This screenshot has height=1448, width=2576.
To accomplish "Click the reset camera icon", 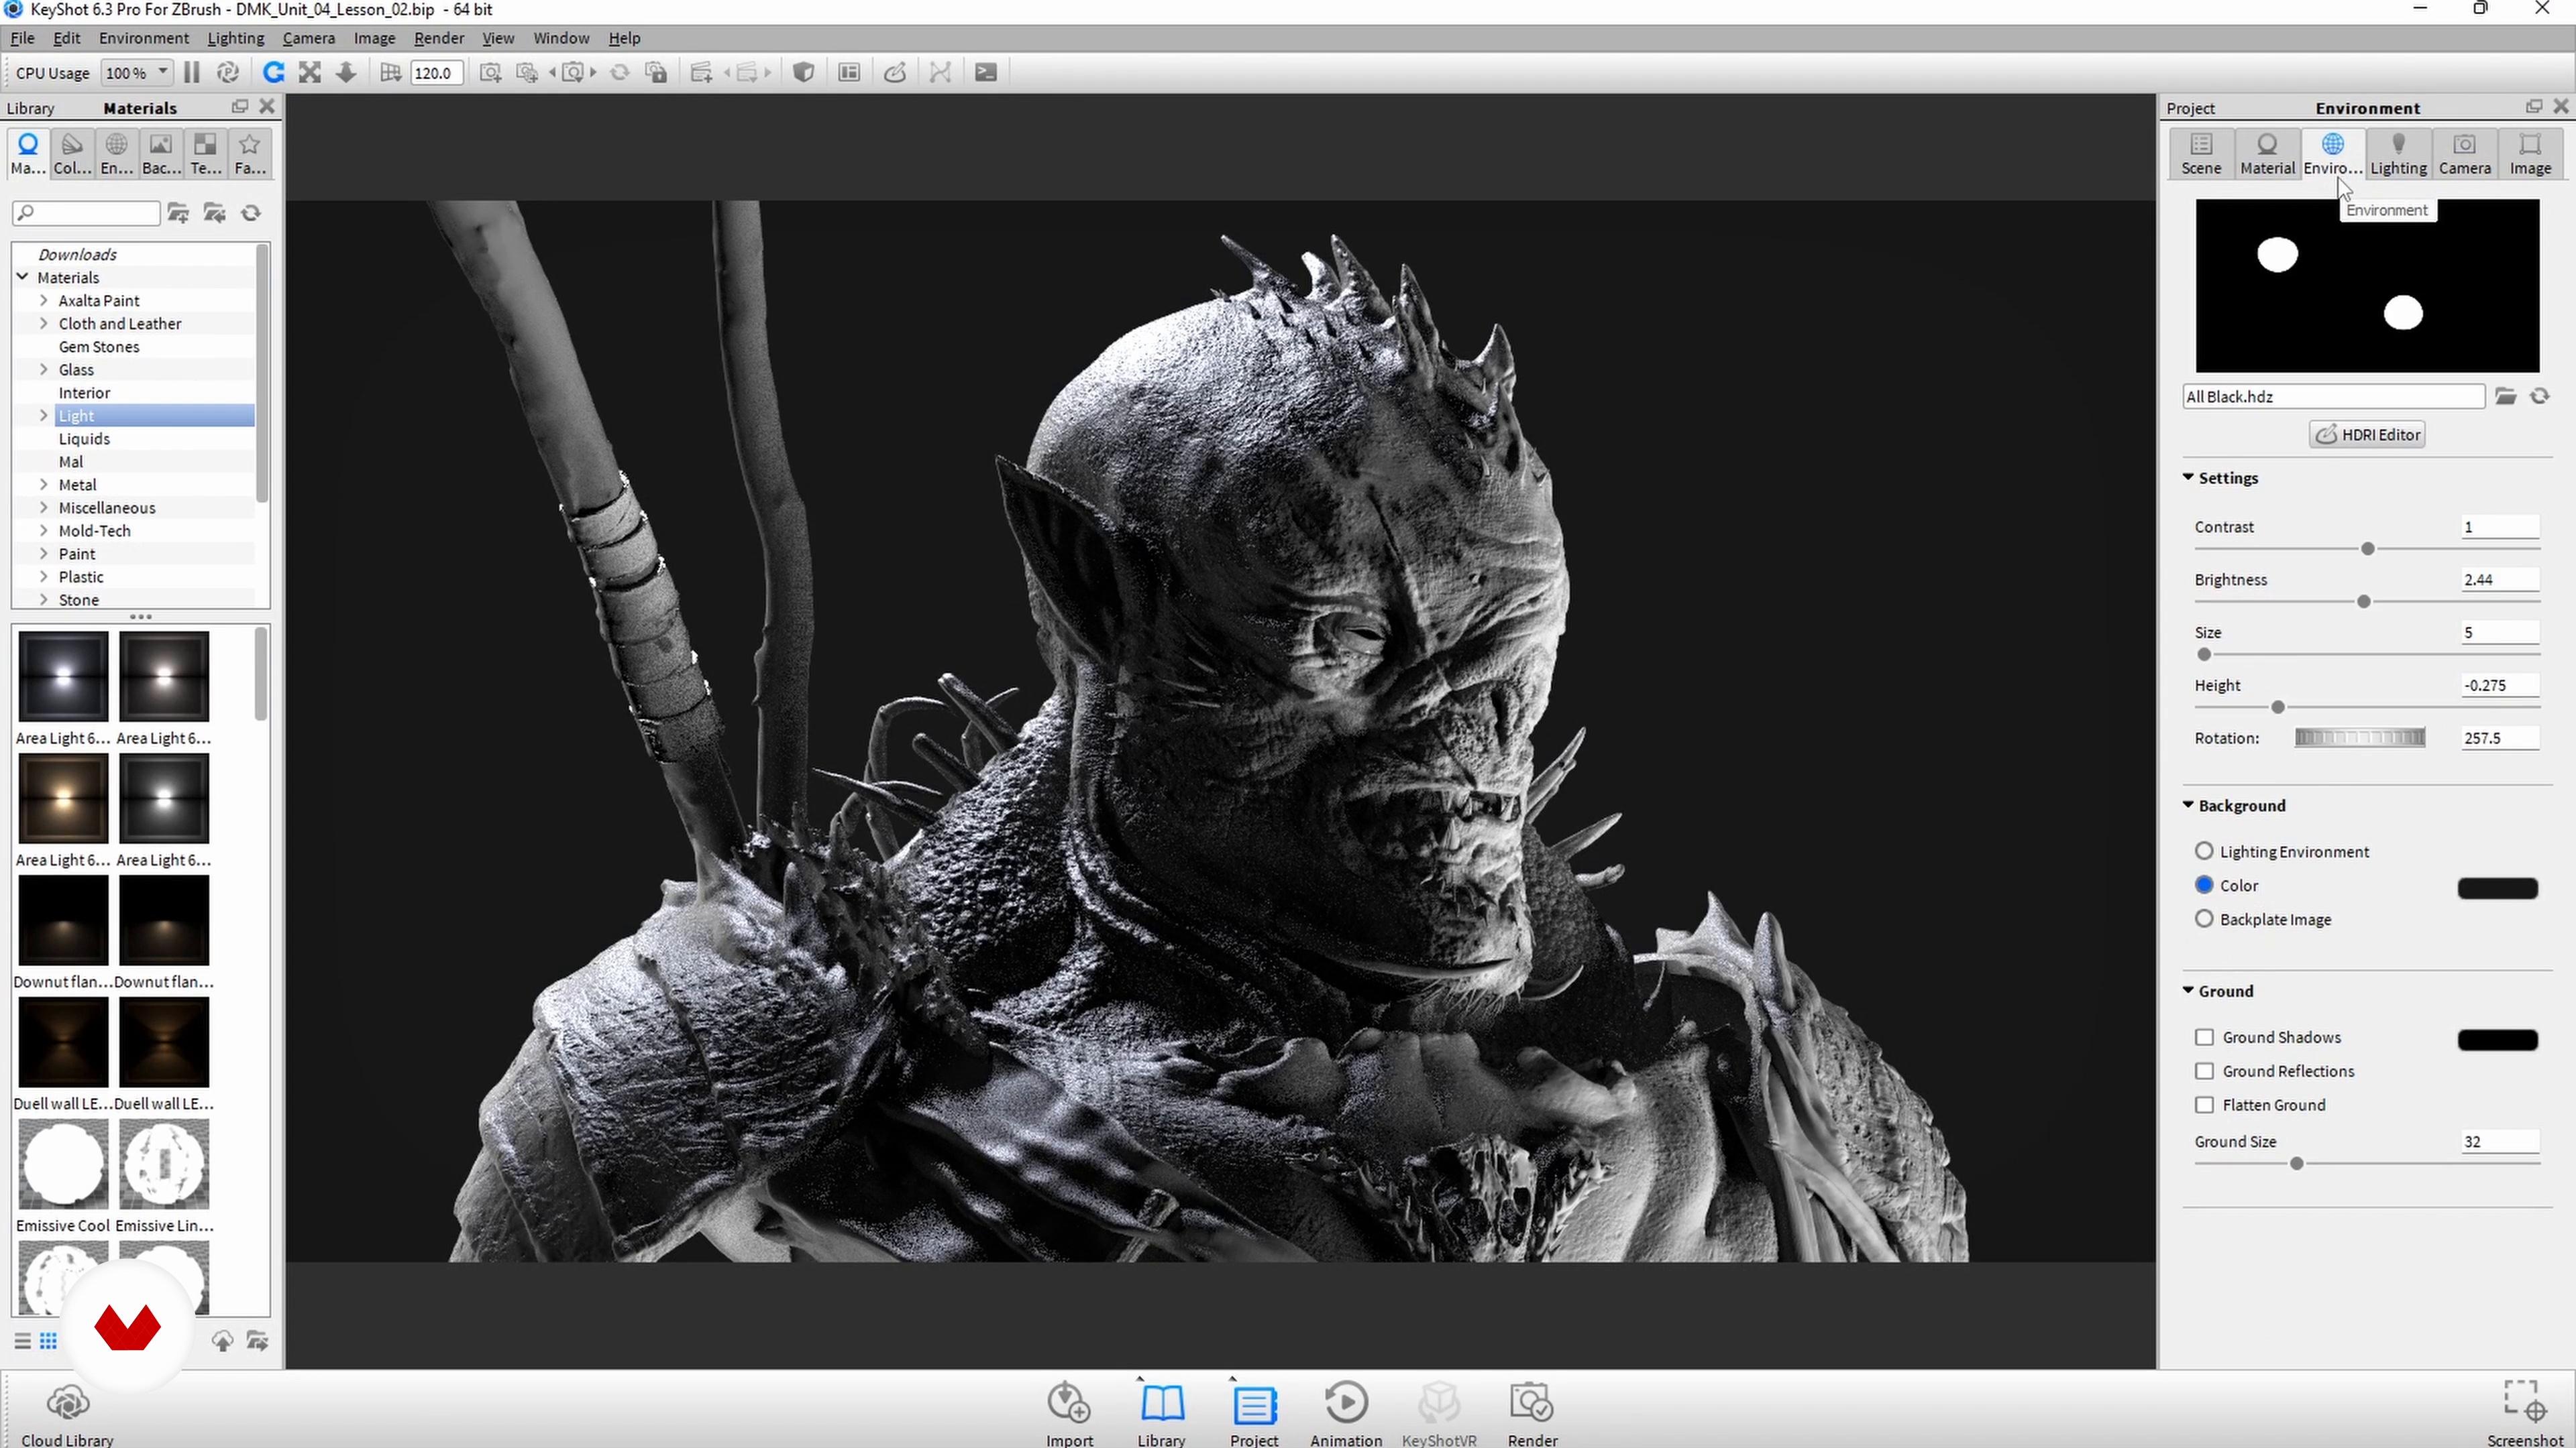I will (x=620, y=72).
